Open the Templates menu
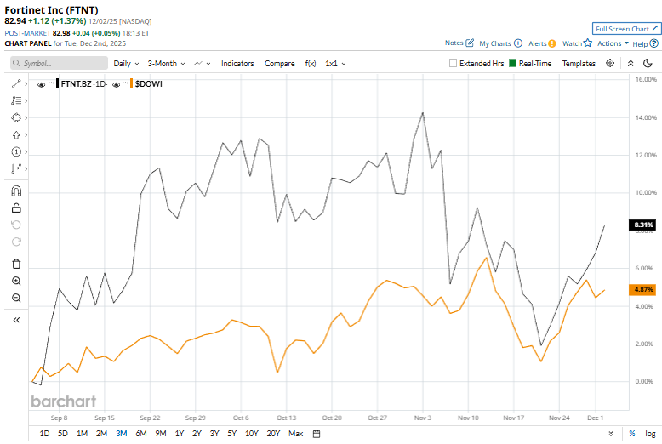Viewport: 662px width, 444px height. [579, 63]
